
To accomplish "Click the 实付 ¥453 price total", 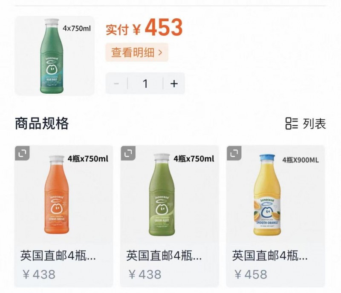I will 144,28.
